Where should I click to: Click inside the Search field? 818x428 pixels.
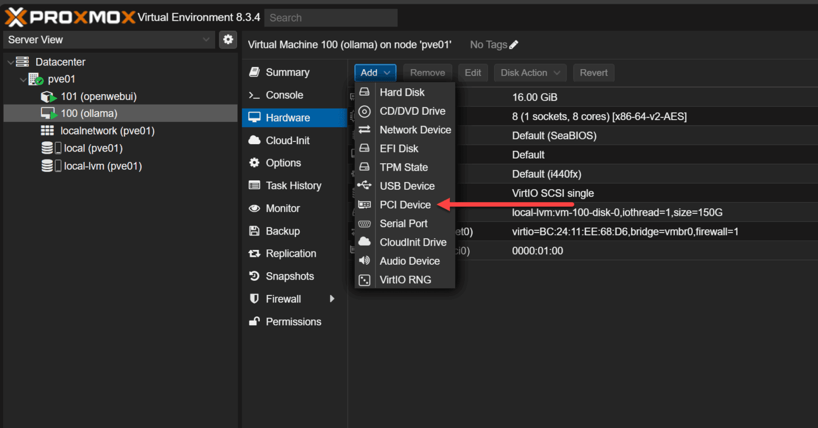coord(330,18)
